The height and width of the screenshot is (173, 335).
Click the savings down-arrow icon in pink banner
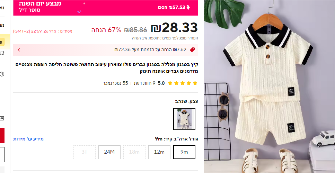[188, 8]
